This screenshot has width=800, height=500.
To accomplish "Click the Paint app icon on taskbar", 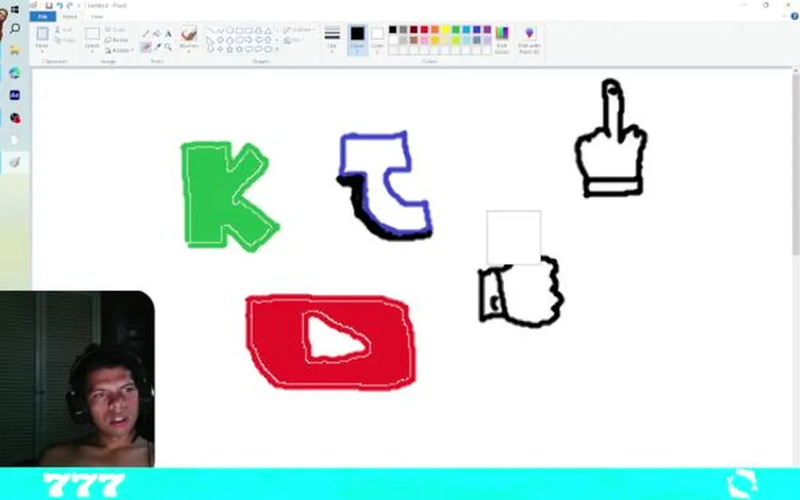I will [x=15, y=162].
